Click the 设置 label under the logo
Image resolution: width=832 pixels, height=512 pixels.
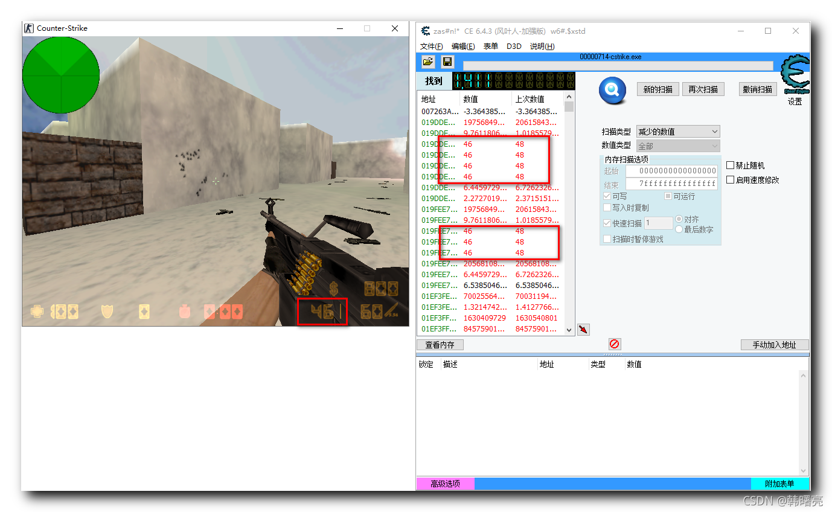pyautogui.click(x=795, y=102)
